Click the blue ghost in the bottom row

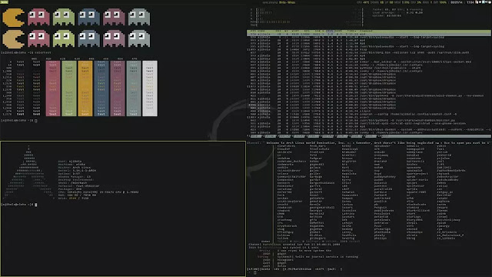click(89, 38)
